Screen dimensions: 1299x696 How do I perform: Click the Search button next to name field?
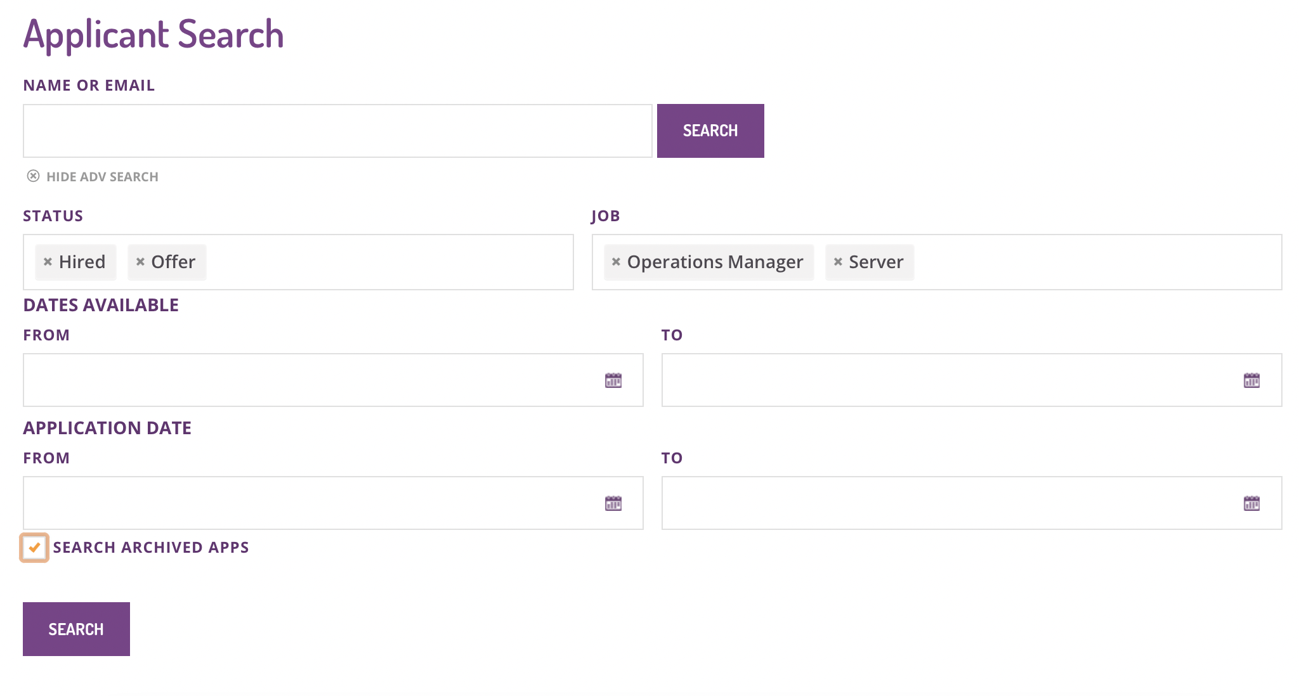[x=710, y=131]
